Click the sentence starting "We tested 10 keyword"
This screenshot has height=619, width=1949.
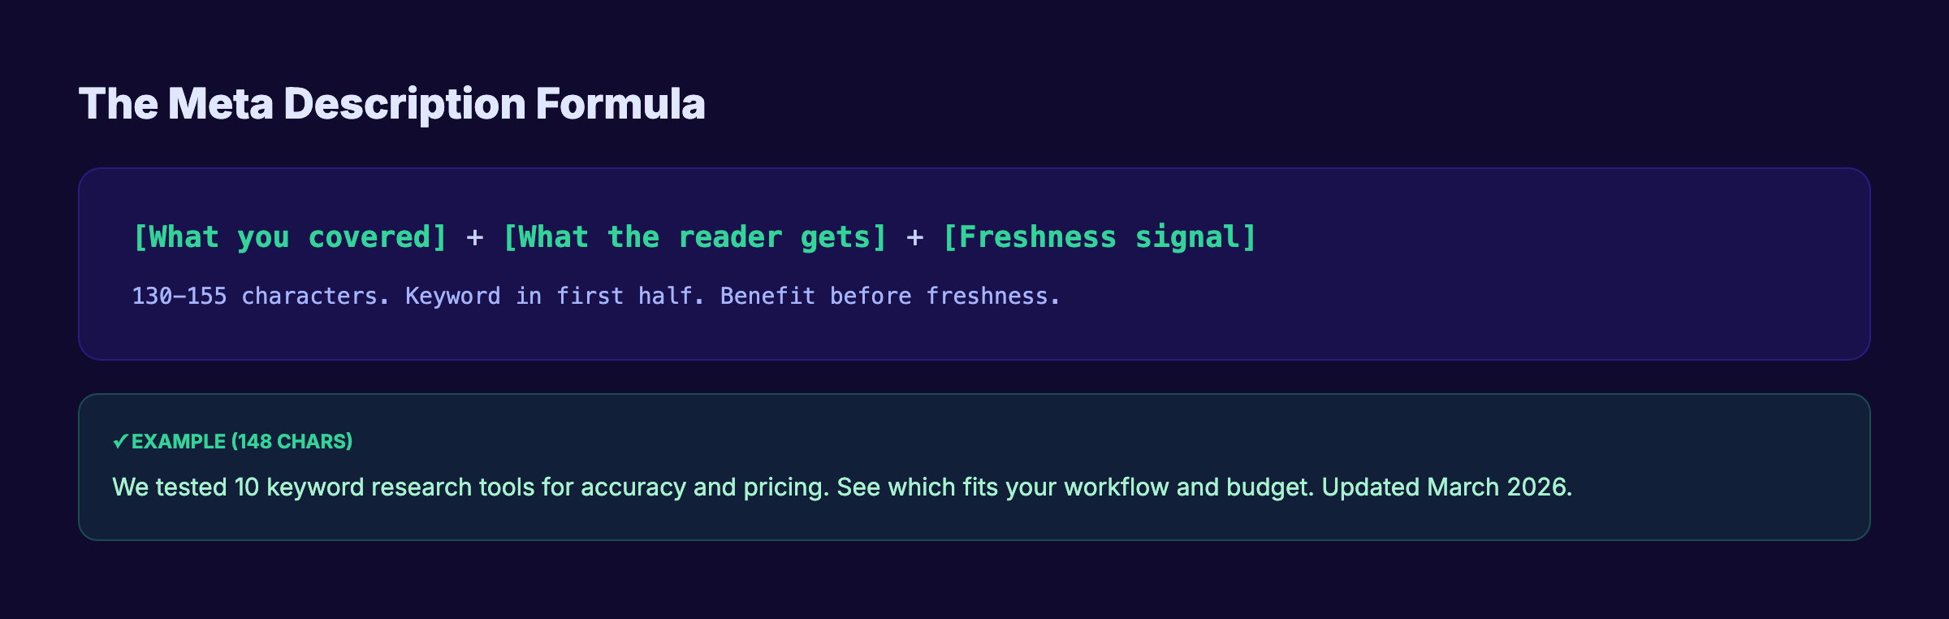pyautogui.click(x=470, y=487)
